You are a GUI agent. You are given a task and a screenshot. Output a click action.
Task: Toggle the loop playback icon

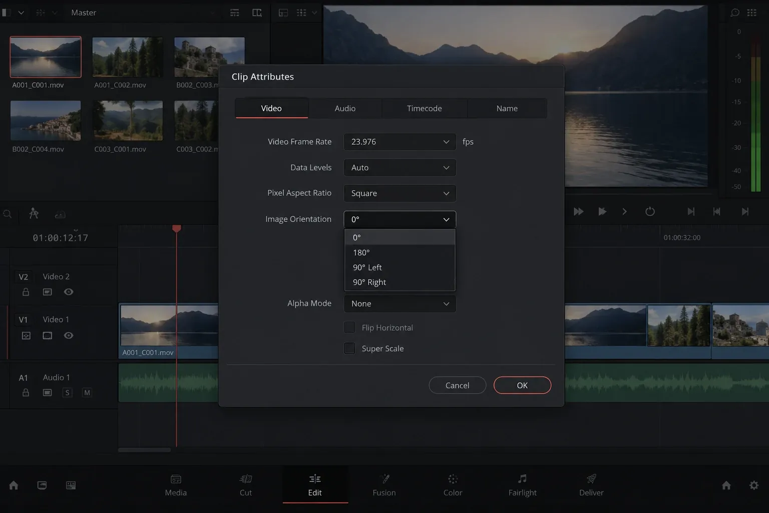click(x=650, y=211)
